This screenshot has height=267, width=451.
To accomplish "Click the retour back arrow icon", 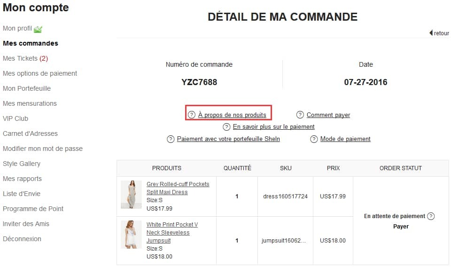I will pyautogui.click(x=431, y=33).
